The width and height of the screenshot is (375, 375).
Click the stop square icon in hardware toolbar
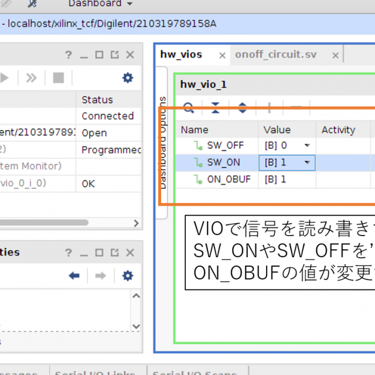coord(58,77)
